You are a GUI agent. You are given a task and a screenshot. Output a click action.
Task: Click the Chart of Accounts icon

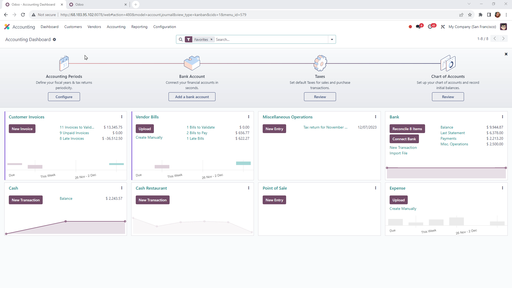coord(448,63)
